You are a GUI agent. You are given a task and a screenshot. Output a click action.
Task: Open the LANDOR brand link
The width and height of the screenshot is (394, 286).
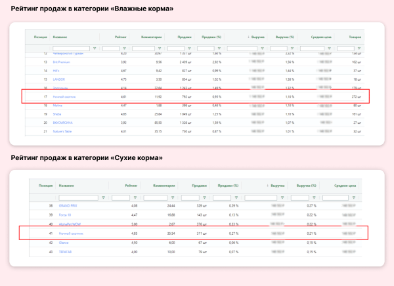59,79
